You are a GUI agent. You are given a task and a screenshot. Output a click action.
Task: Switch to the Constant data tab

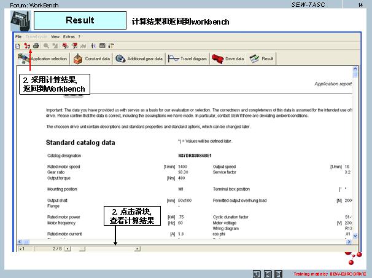pyautogui.click(x=92, y=58)
